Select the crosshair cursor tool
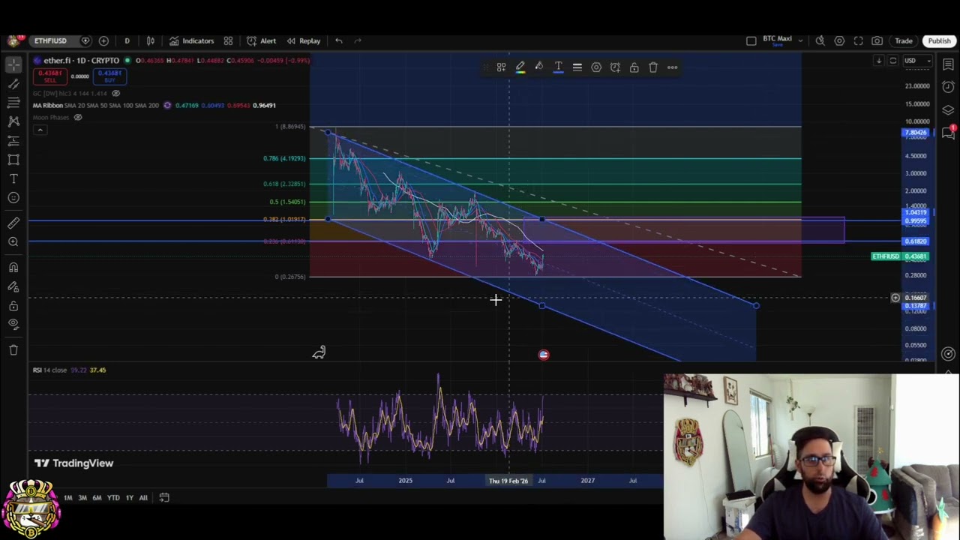 13,65
